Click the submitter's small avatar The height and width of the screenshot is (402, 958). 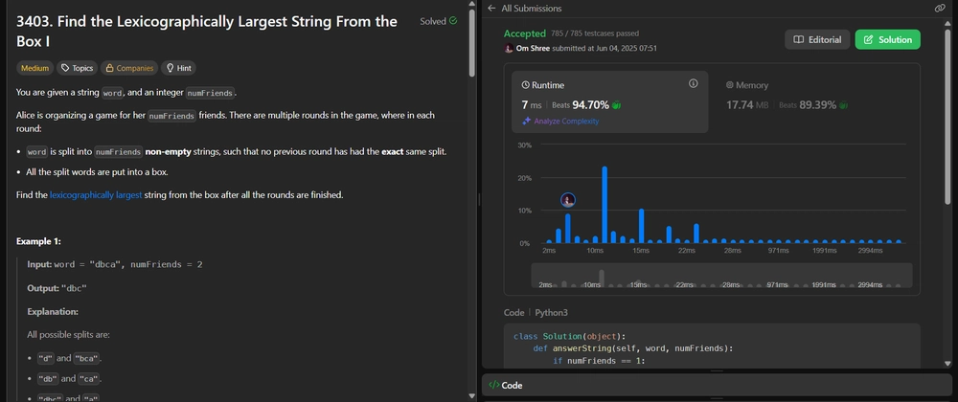point(509,48)
